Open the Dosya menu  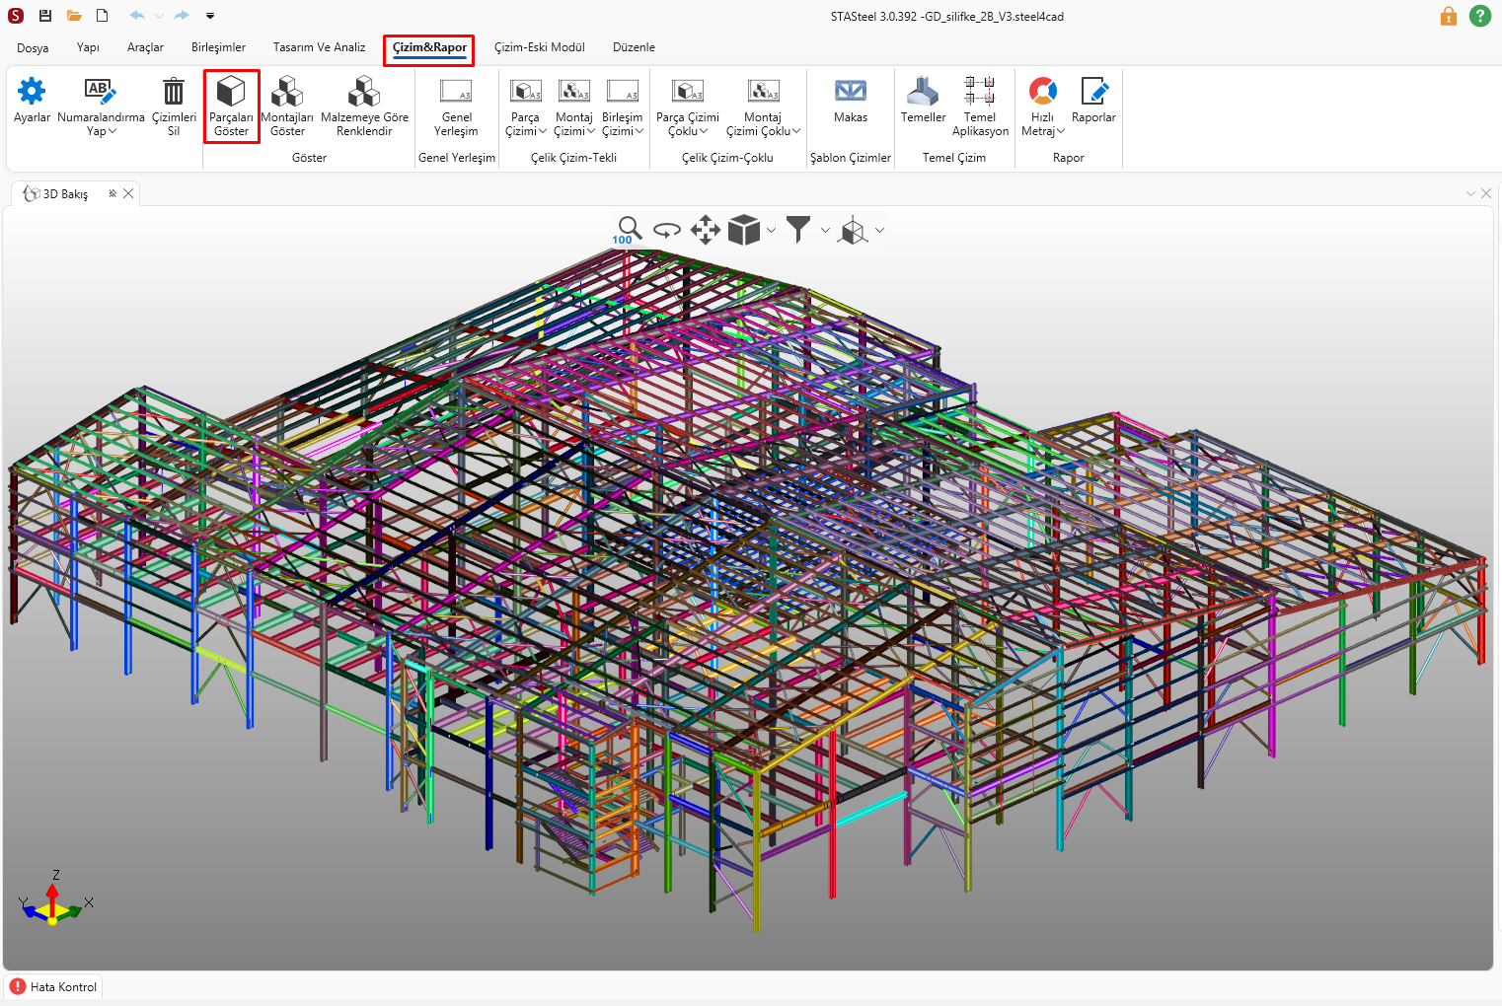(x=33, y=47)
